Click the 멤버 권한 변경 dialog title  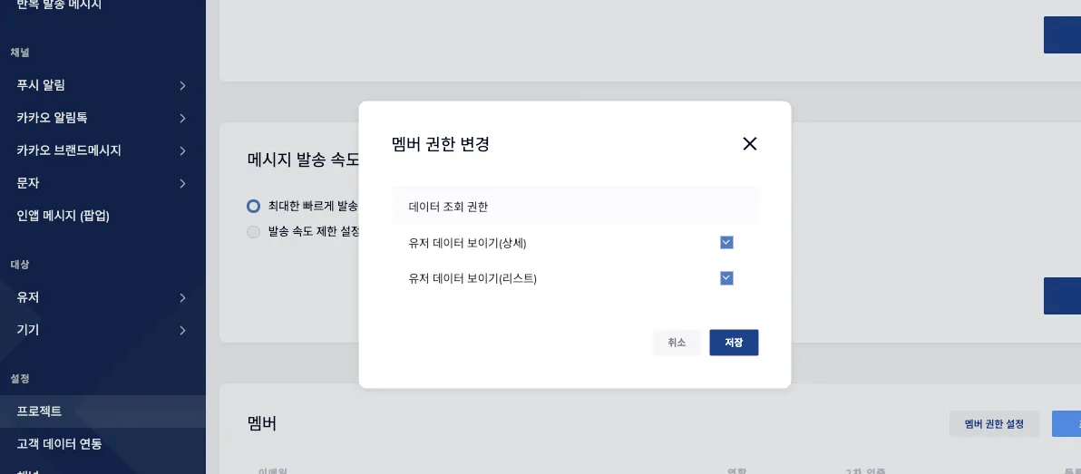click(x=441, y=144)
